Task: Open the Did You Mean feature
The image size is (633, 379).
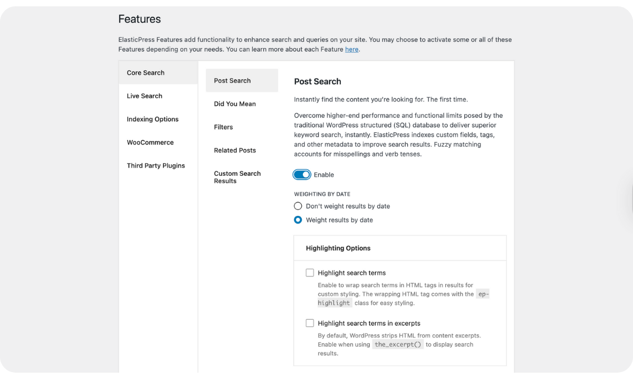Action: pos(235,104)
